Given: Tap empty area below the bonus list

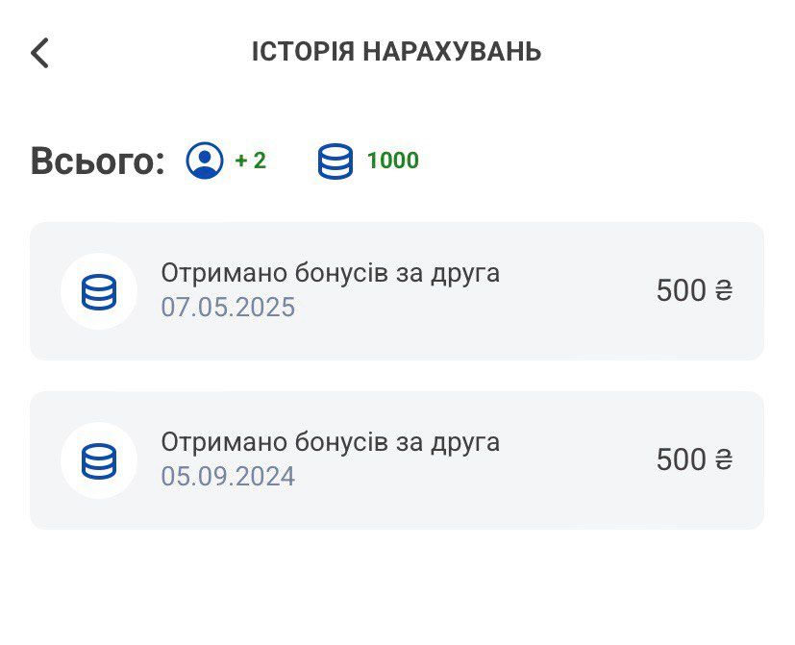Looking at the screenshot, I should pyautogui.click(x=397, y=588).
